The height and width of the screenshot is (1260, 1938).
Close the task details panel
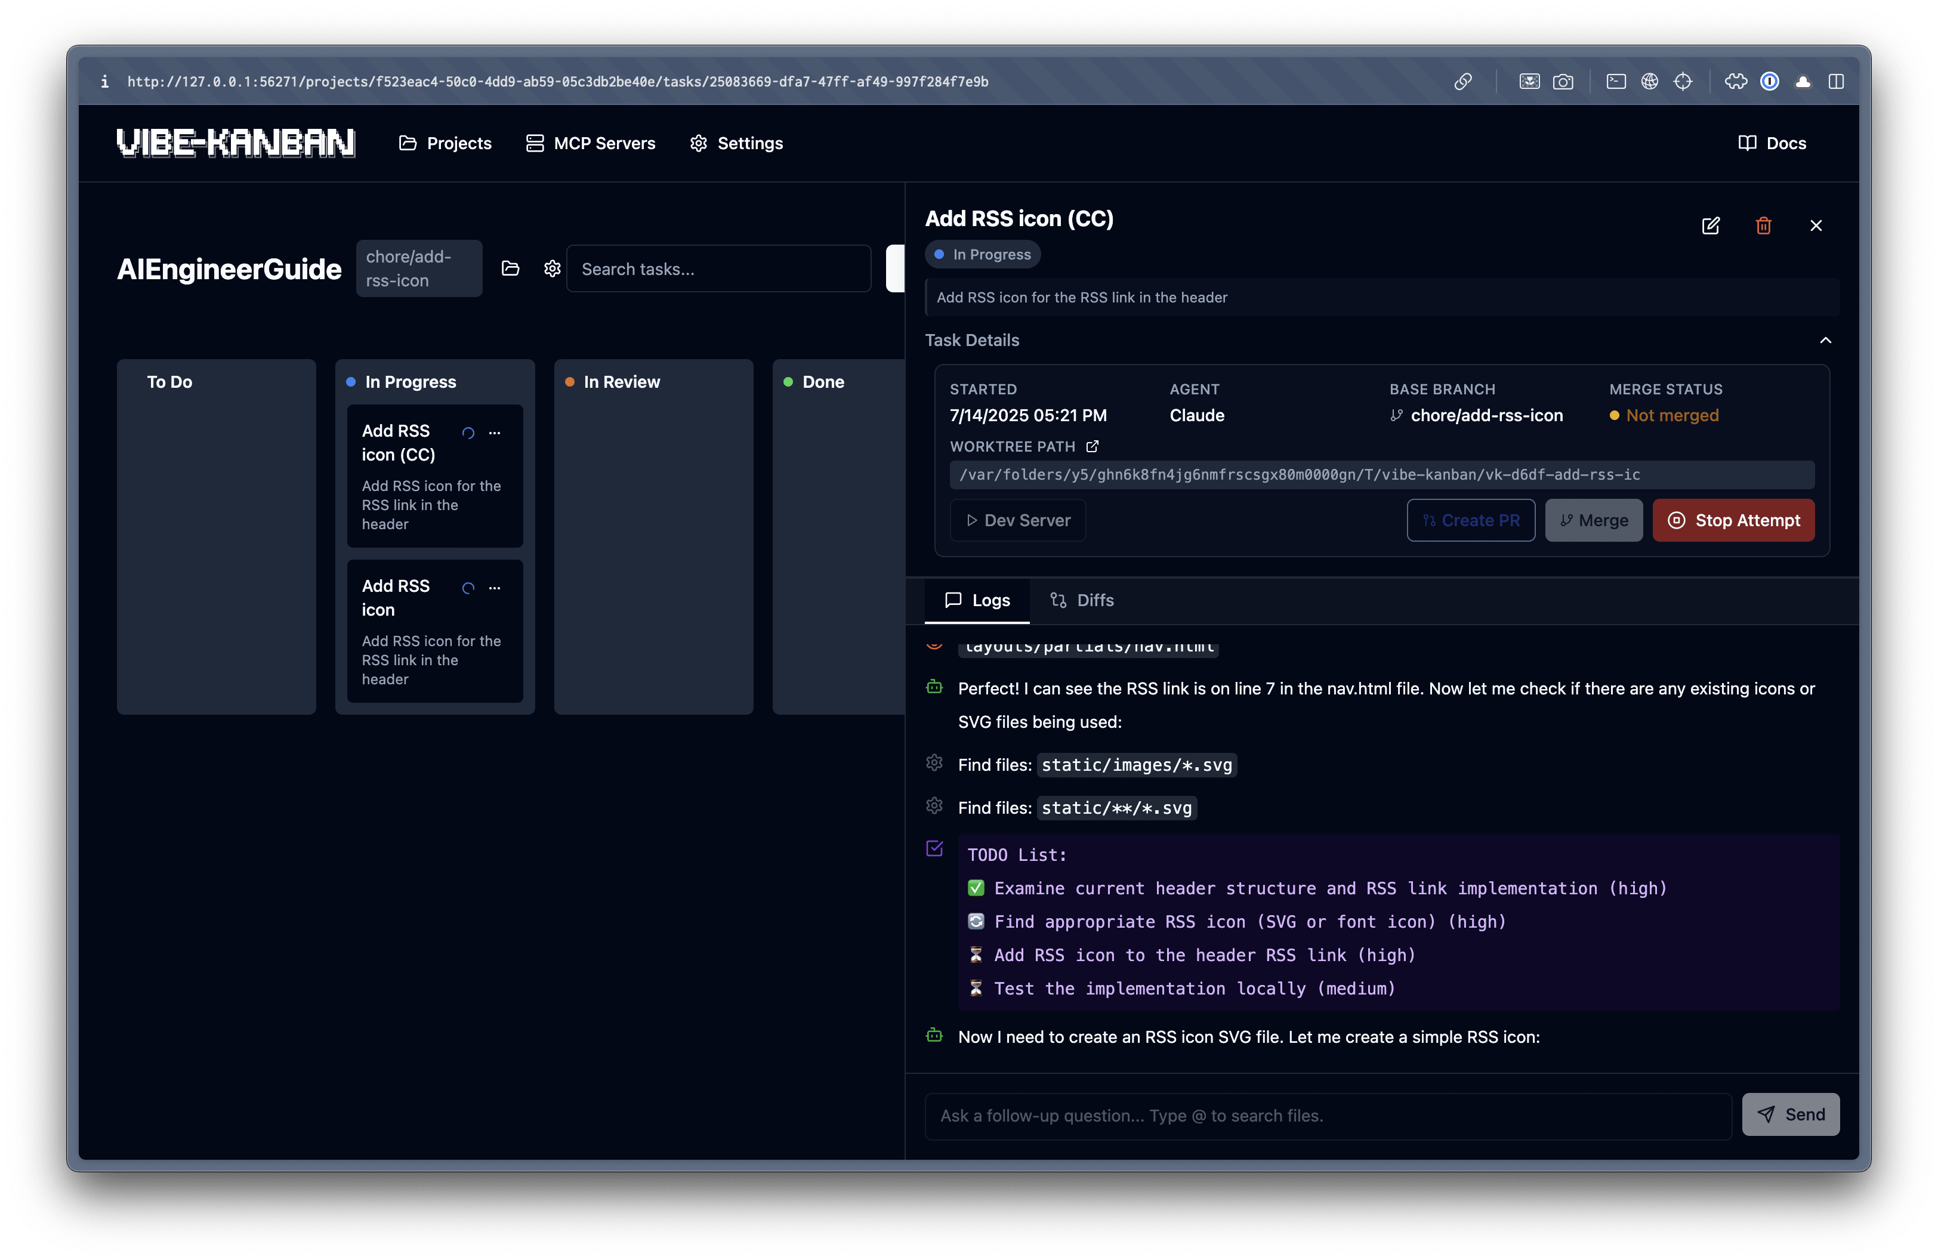click(x=1816, y=226)
